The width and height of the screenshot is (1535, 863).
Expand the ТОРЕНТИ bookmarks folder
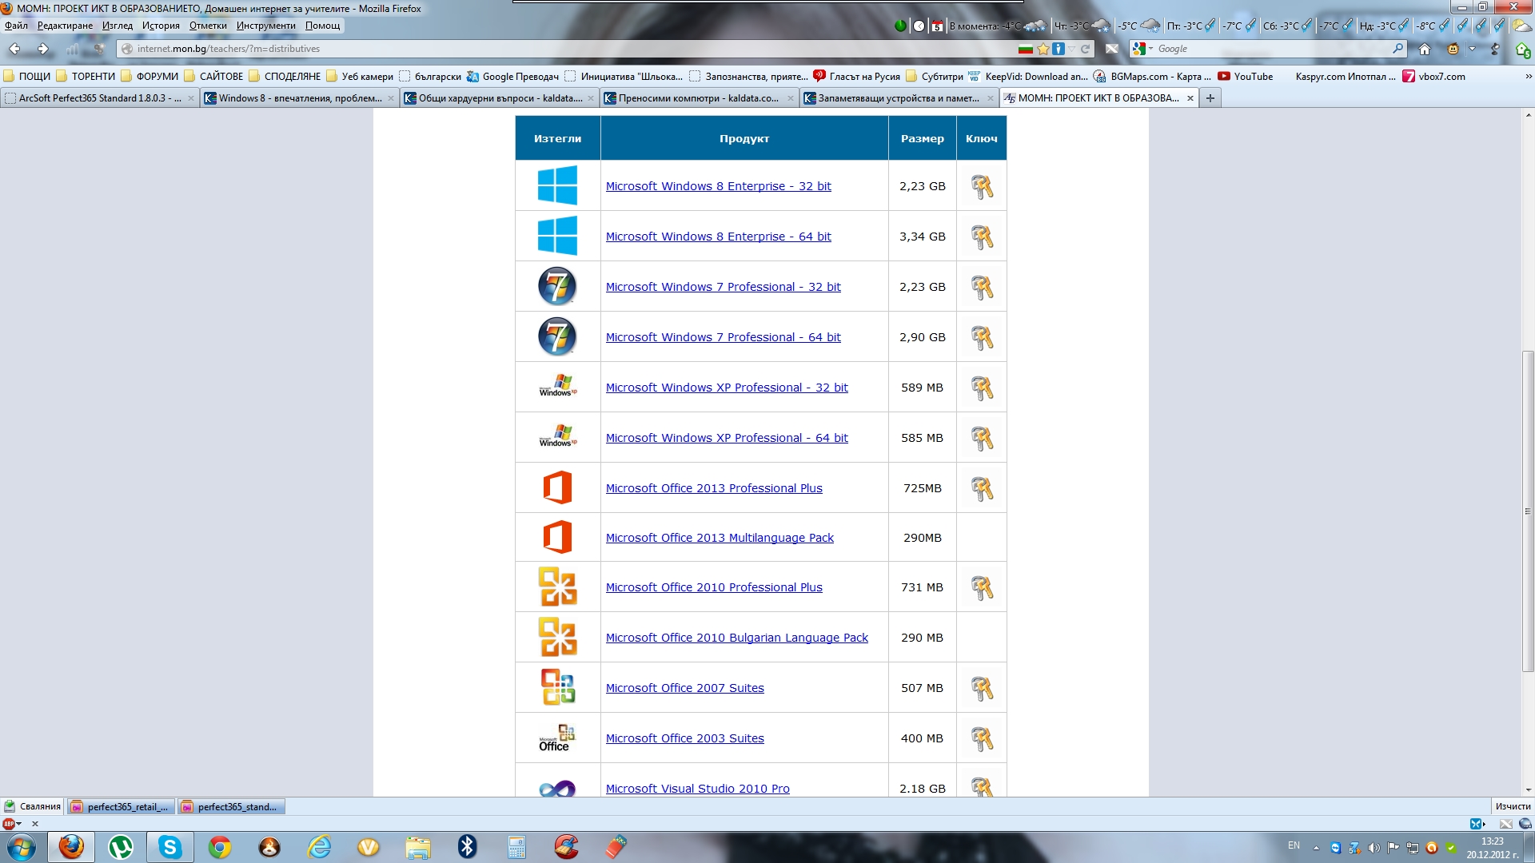tap(86, 77)
